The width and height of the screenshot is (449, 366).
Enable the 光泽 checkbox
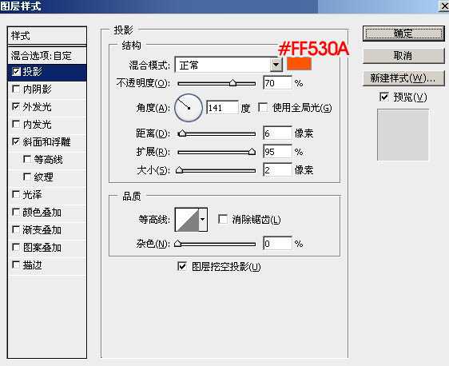(x=16, y=194)
